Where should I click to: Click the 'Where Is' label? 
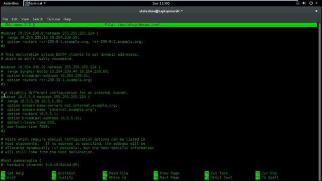coord(117,177)
